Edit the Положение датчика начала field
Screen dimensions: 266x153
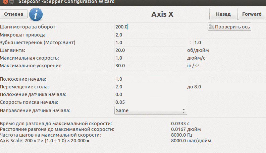click(148, 95)
